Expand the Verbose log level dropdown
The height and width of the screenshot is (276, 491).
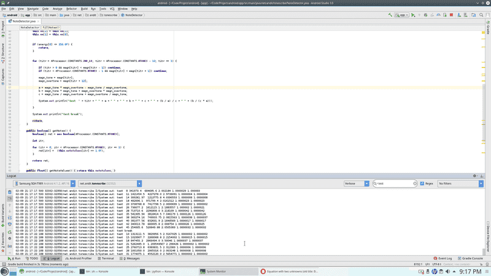pos(356,183)
